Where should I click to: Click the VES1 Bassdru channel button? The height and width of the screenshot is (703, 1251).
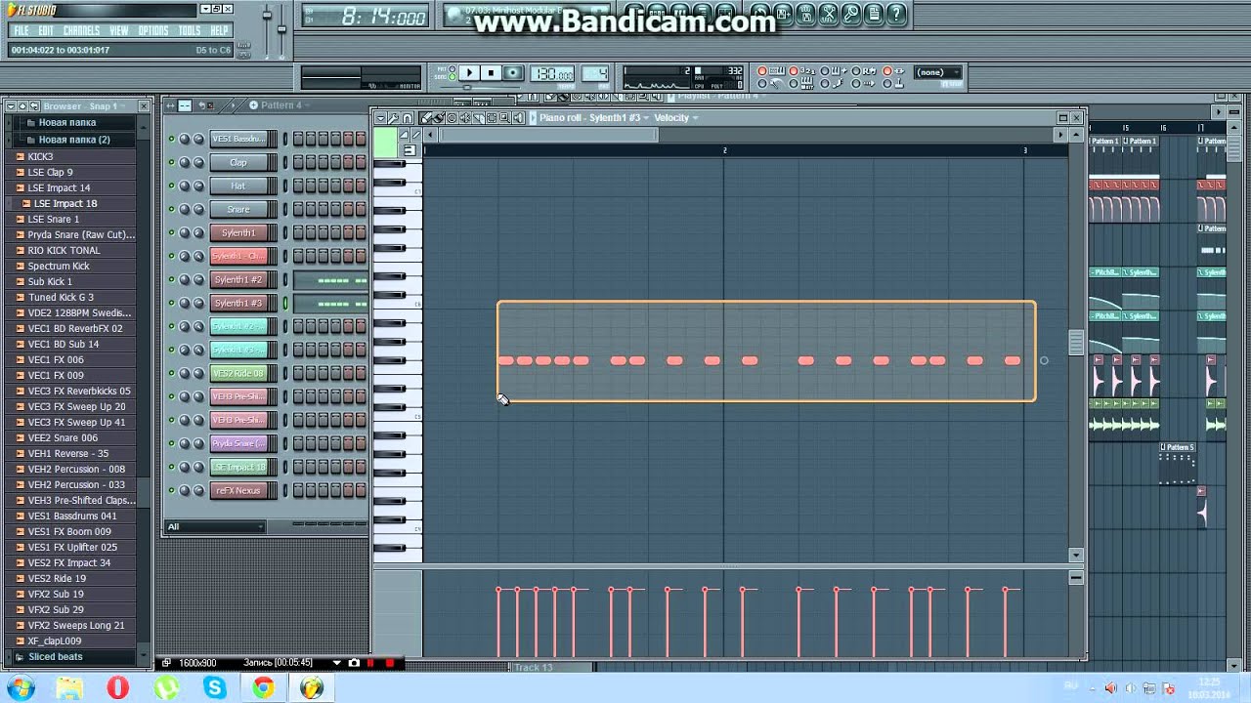[x=238, y=140]
